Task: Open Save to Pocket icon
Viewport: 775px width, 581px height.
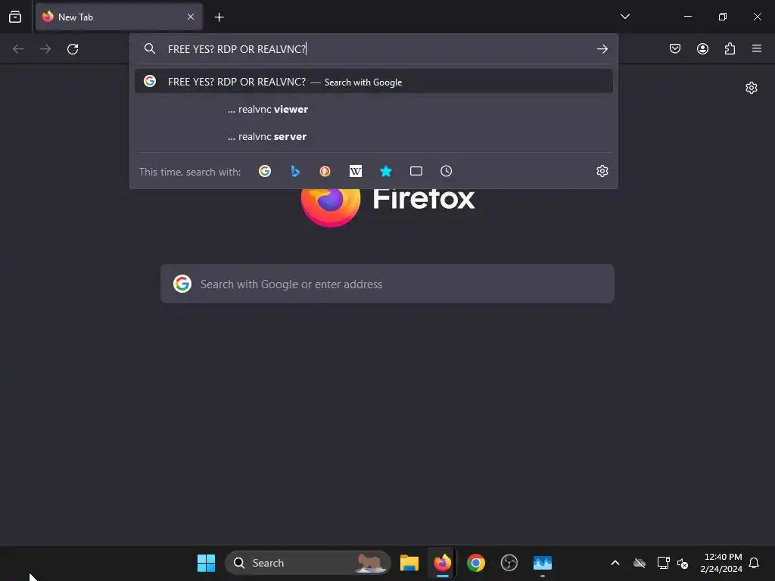Action: pyautogui.click(x=675, y=48)
